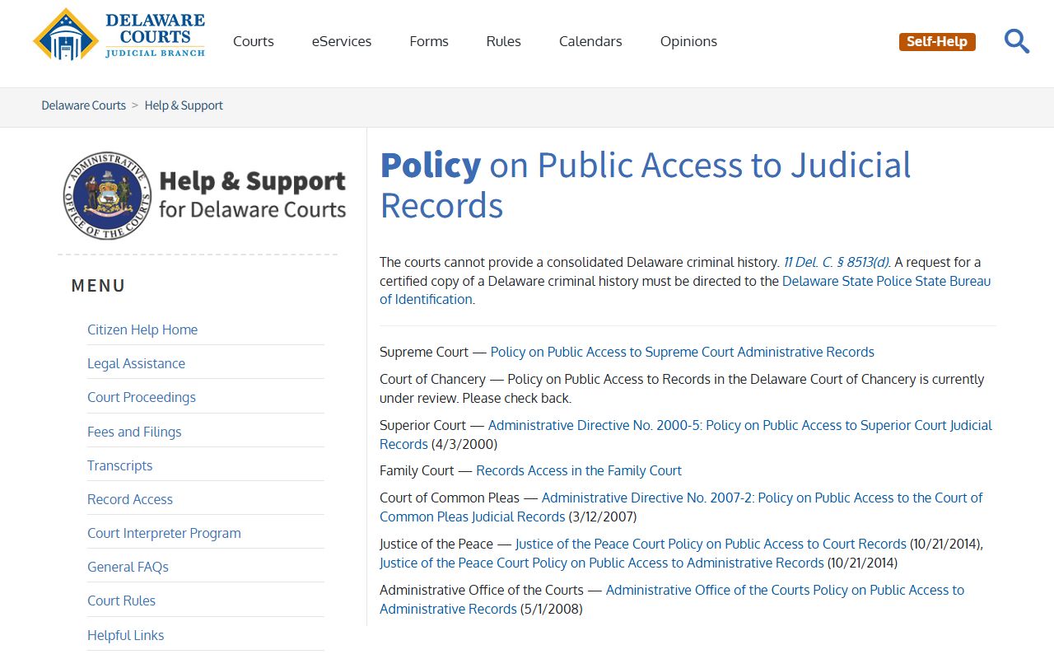Open the Courts menu
The height and width of the screenshot is (659, 1054).
pyautogui.click(x=254, y=41)
